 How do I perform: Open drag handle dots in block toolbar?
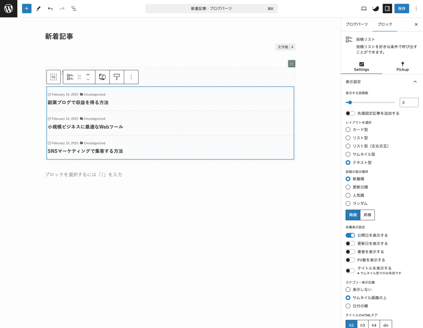point(79,77)
